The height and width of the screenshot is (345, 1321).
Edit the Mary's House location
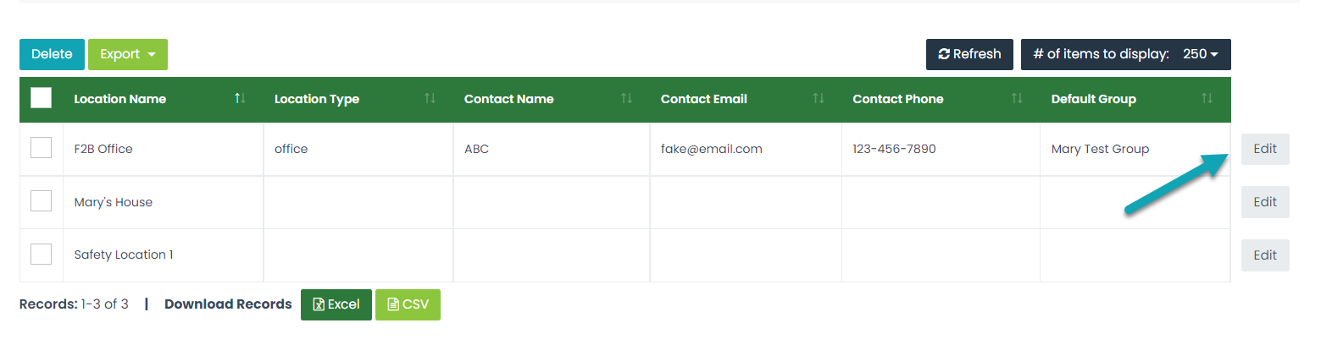point(1265,202)
